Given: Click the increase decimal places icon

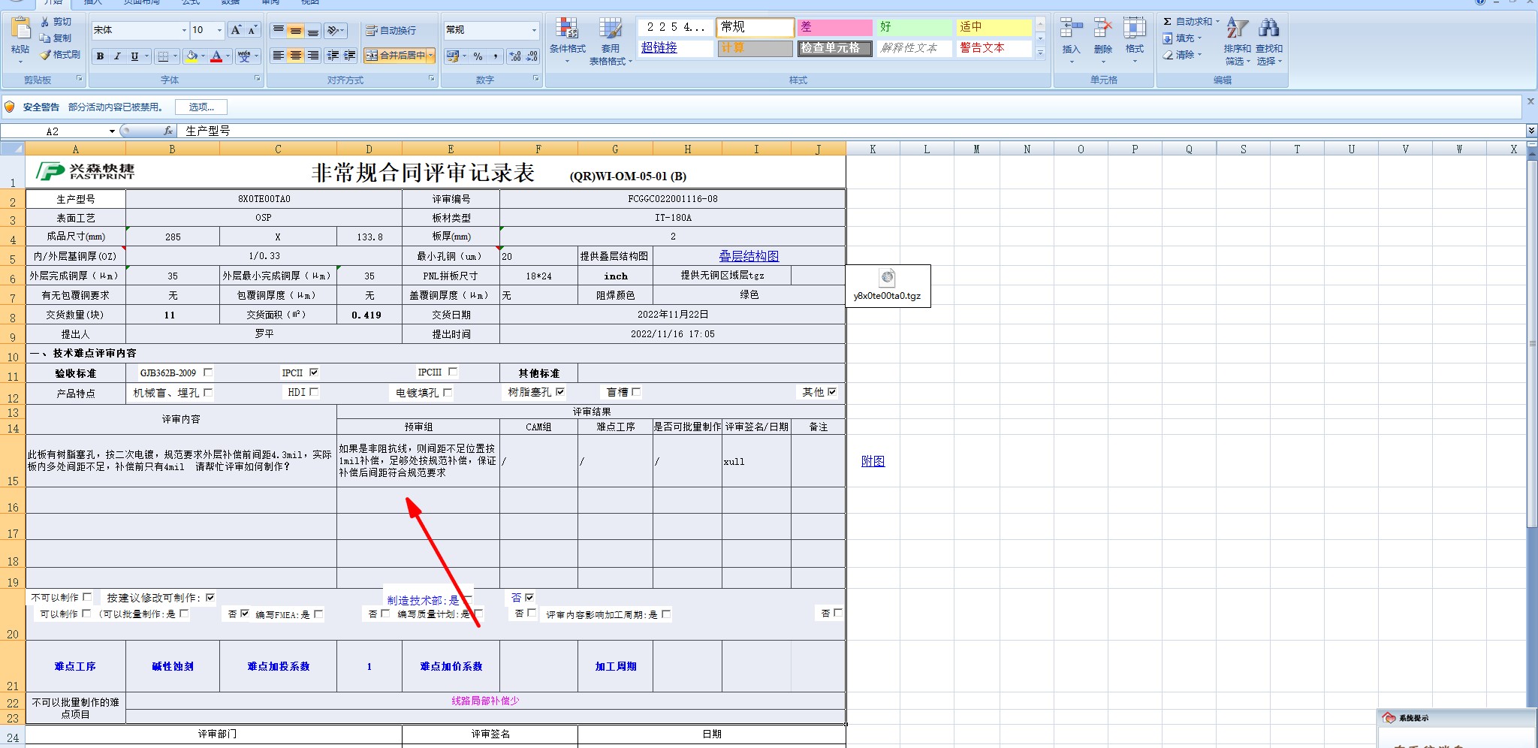Looking at the screenshot, I should click(x=514, y=56).
